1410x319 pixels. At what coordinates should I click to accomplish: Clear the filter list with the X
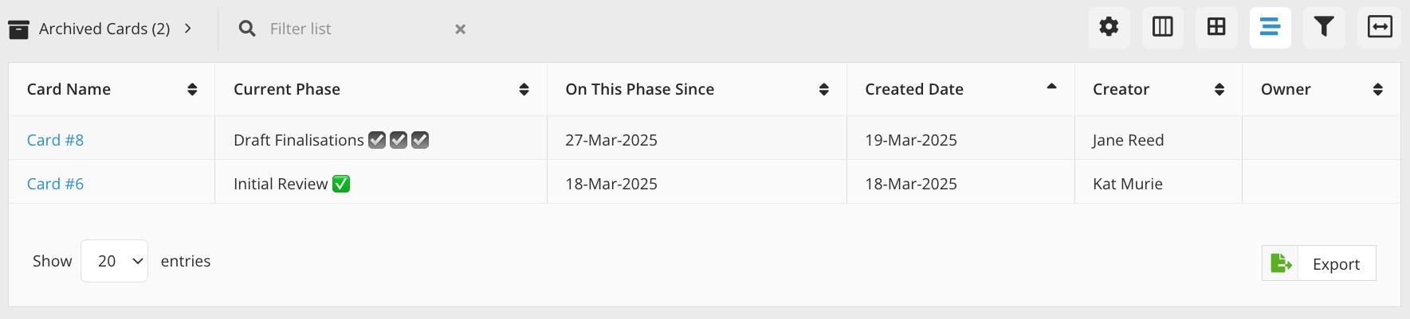click(x=460, y=29)
